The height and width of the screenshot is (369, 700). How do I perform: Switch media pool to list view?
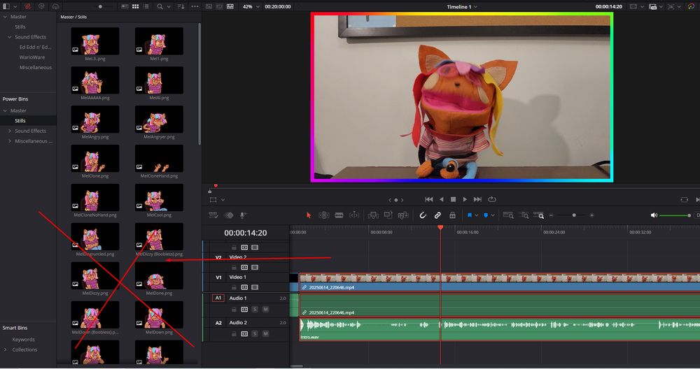(146, 7)
